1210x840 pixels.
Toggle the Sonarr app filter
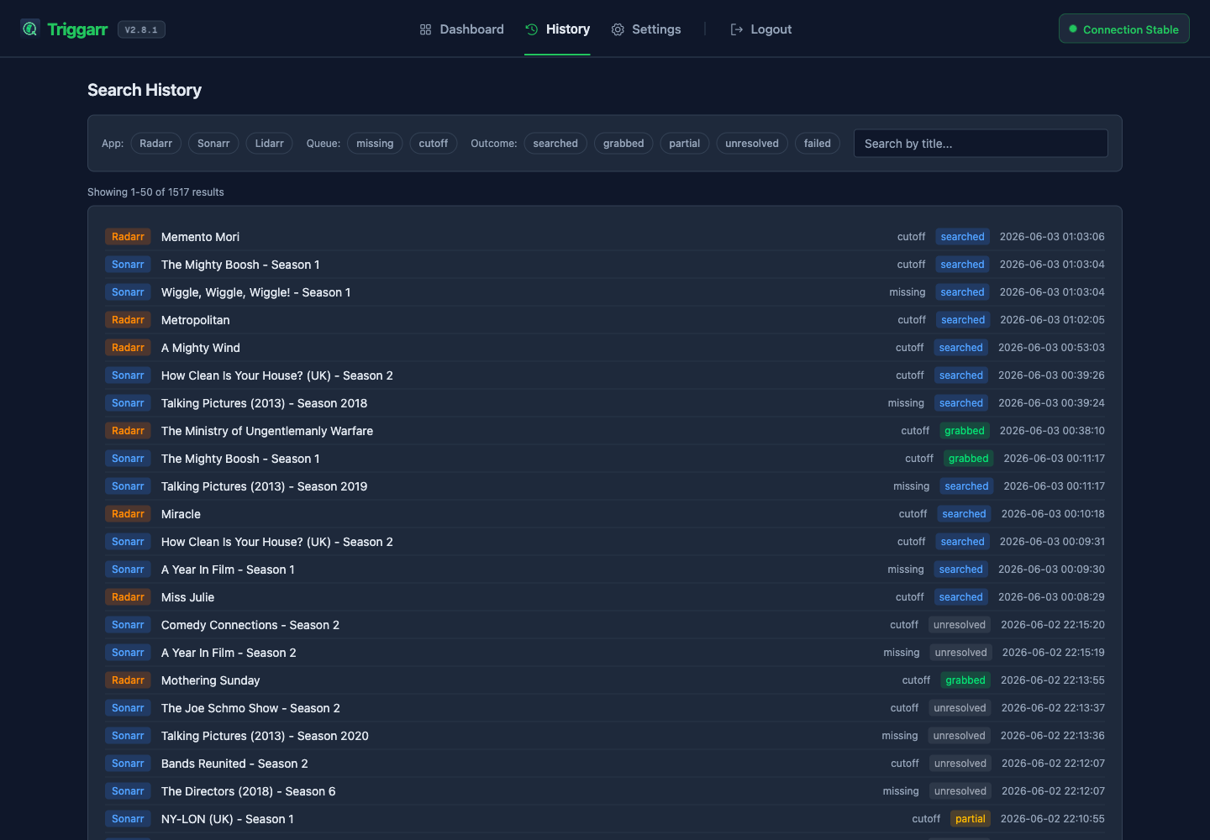[213, 144]
